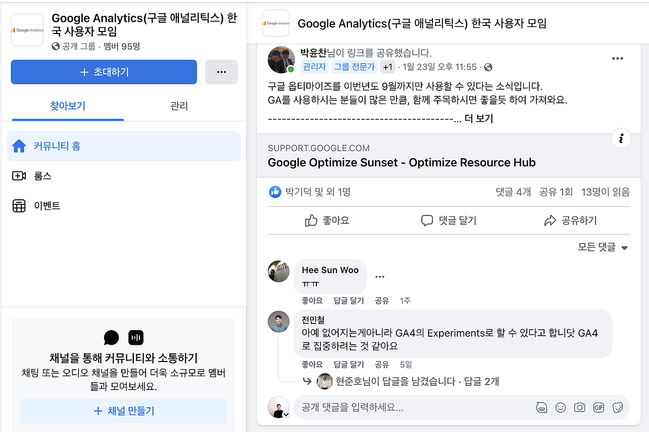Click the emoji icon in comment box

click(x=561, y=407)
